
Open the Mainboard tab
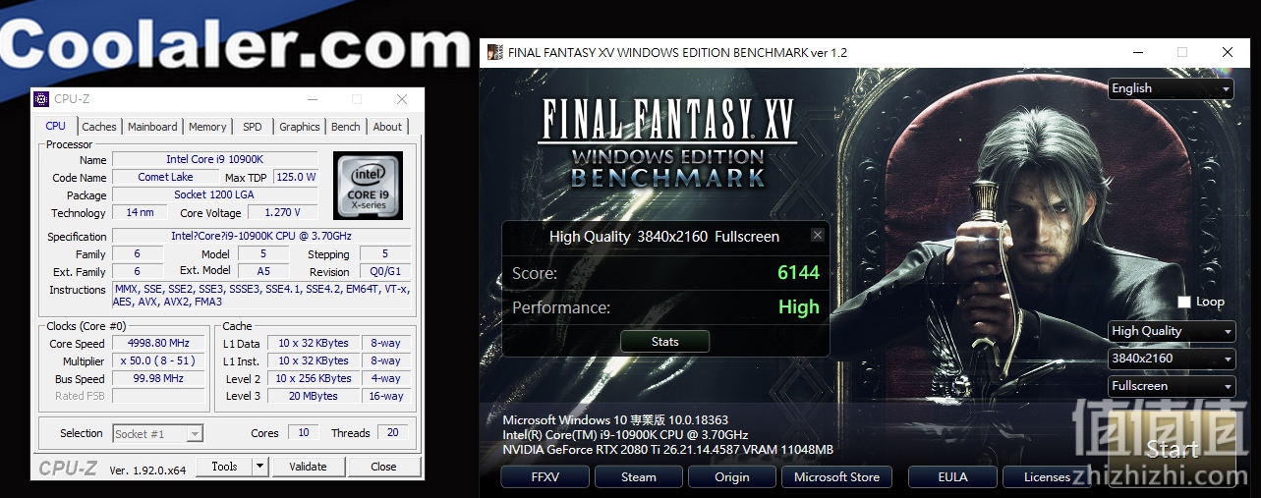(x=152, y=127)
